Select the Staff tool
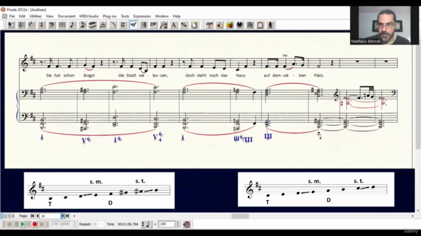 [21, 25]
